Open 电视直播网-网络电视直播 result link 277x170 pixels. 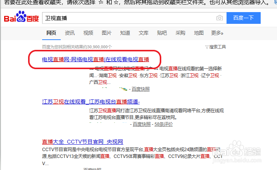(96, 59)
